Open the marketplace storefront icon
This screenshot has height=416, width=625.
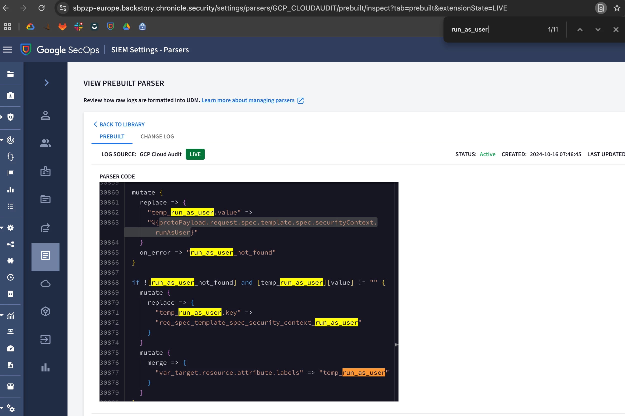point(10,386)
